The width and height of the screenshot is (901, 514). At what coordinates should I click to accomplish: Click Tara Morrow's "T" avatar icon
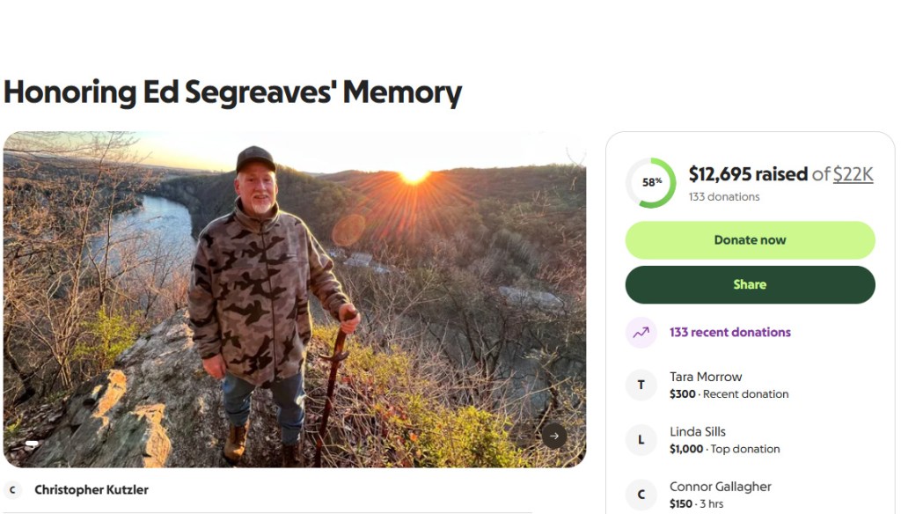(641, 385)
